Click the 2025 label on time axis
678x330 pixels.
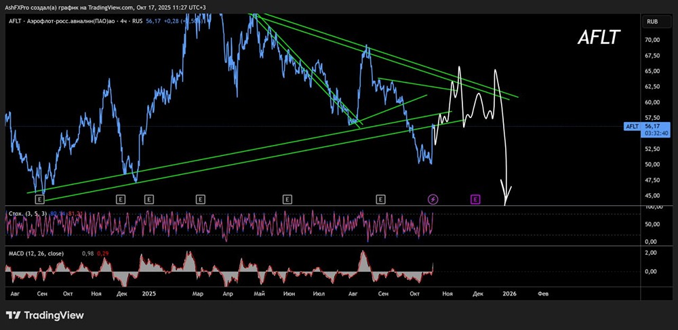click(149, 293)
